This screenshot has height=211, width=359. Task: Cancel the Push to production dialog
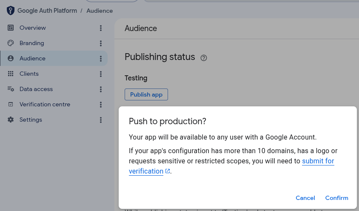coord(305,198)
